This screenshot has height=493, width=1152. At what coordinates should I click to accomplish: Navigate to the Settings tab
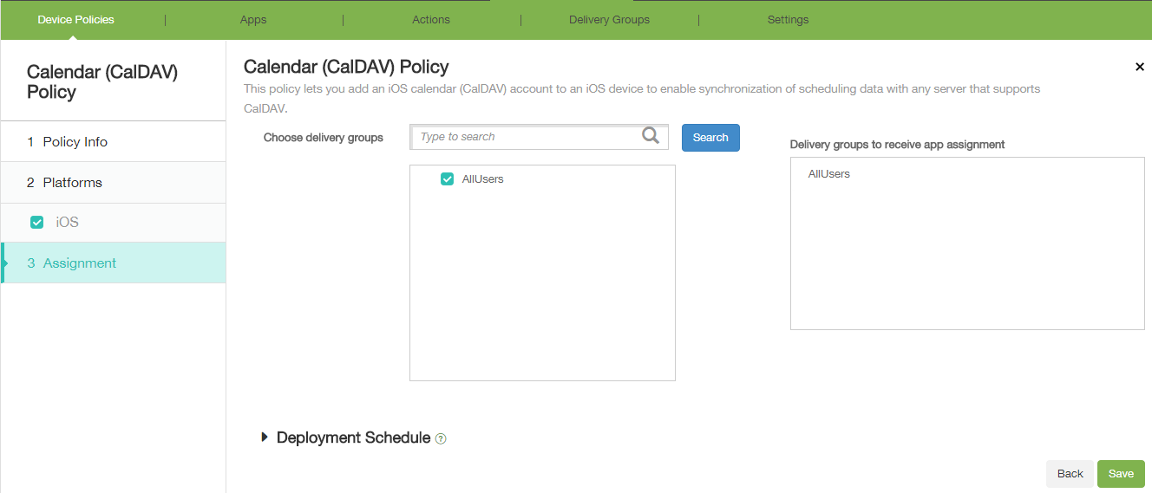pyautogui.click(x=788, y=19)
